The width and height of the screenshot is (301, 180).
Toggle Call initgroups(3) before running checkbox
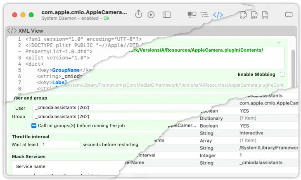[x=34, y=126]
